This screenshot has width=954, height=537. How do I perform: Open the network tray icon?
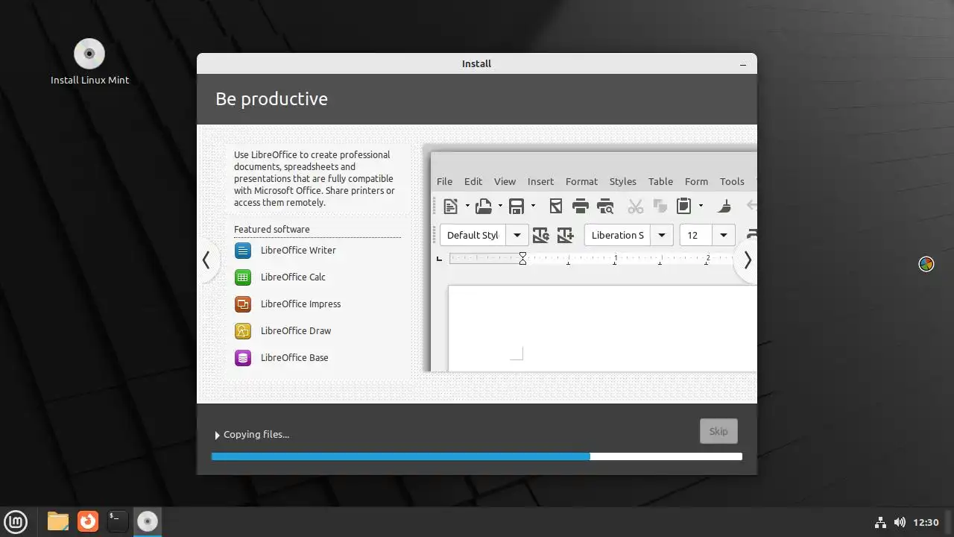880,522
